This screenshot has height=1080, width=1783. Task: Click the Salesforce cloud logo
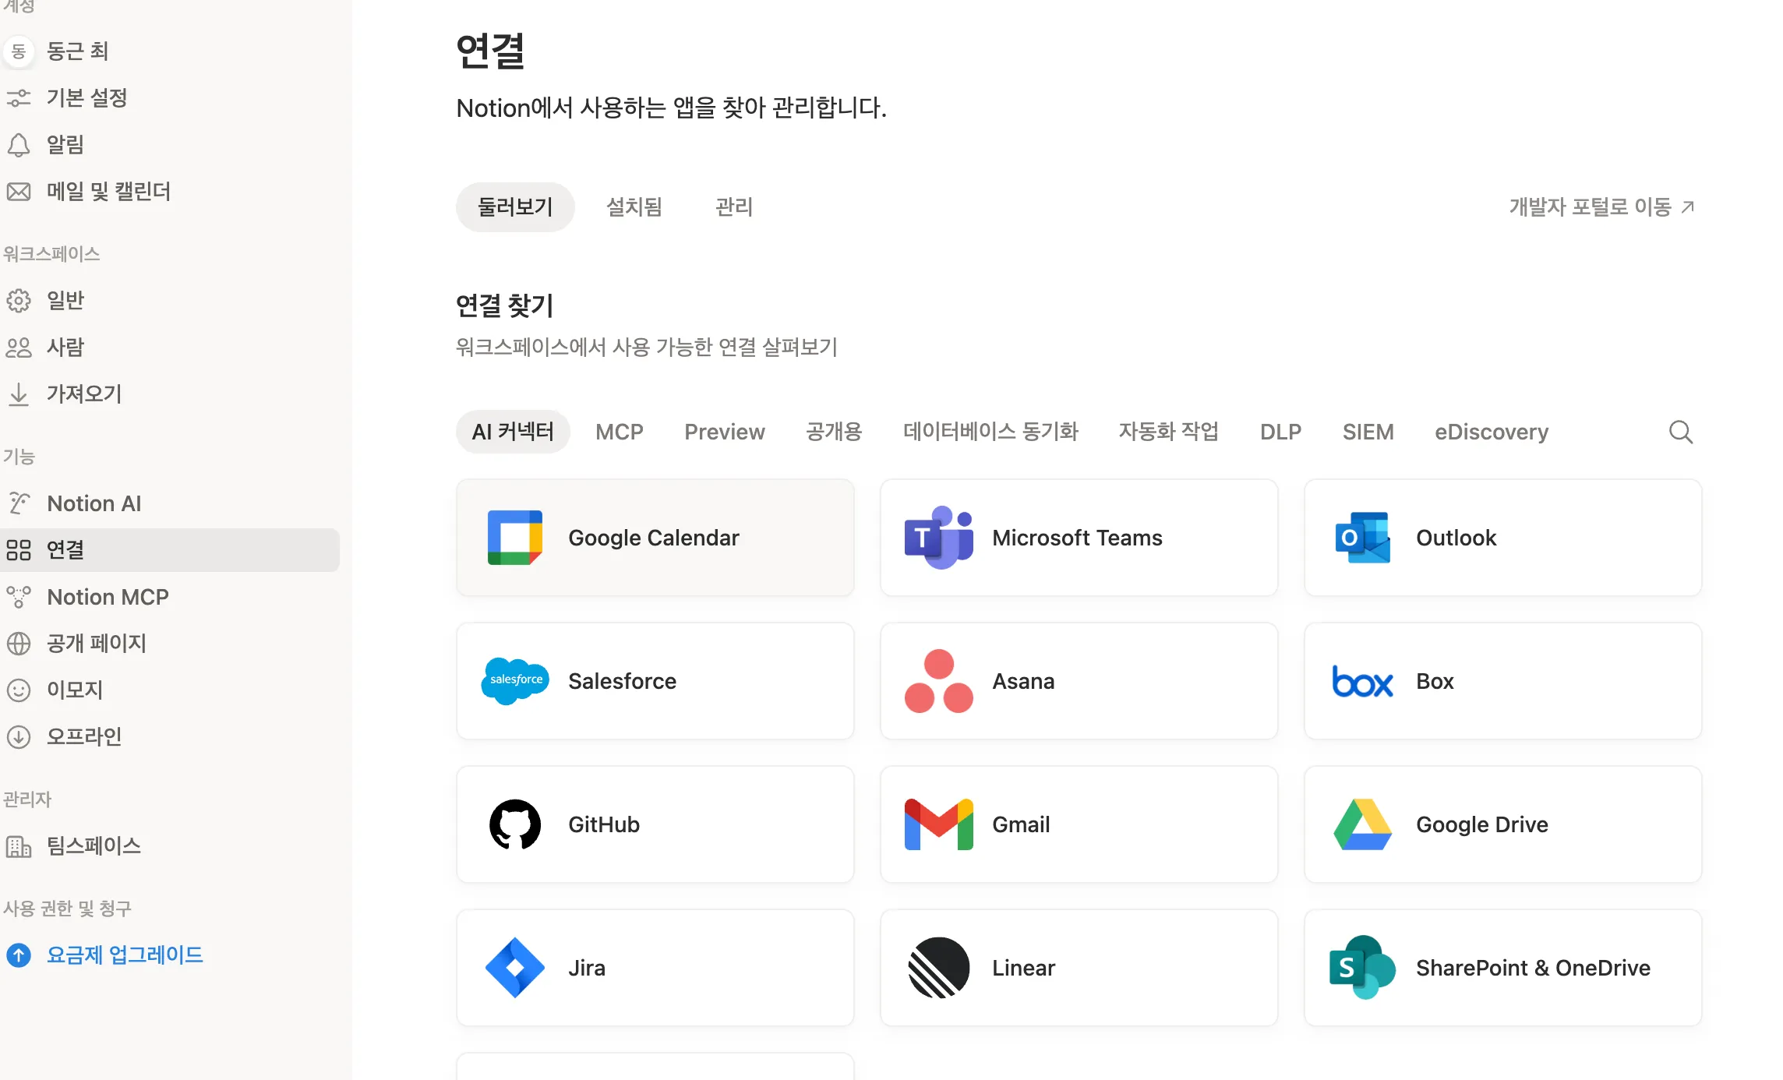coord(515,681)
